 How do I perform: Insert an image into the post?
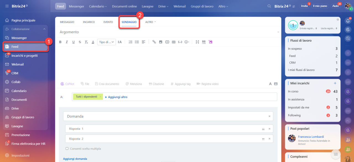click(x=161, y=42)
